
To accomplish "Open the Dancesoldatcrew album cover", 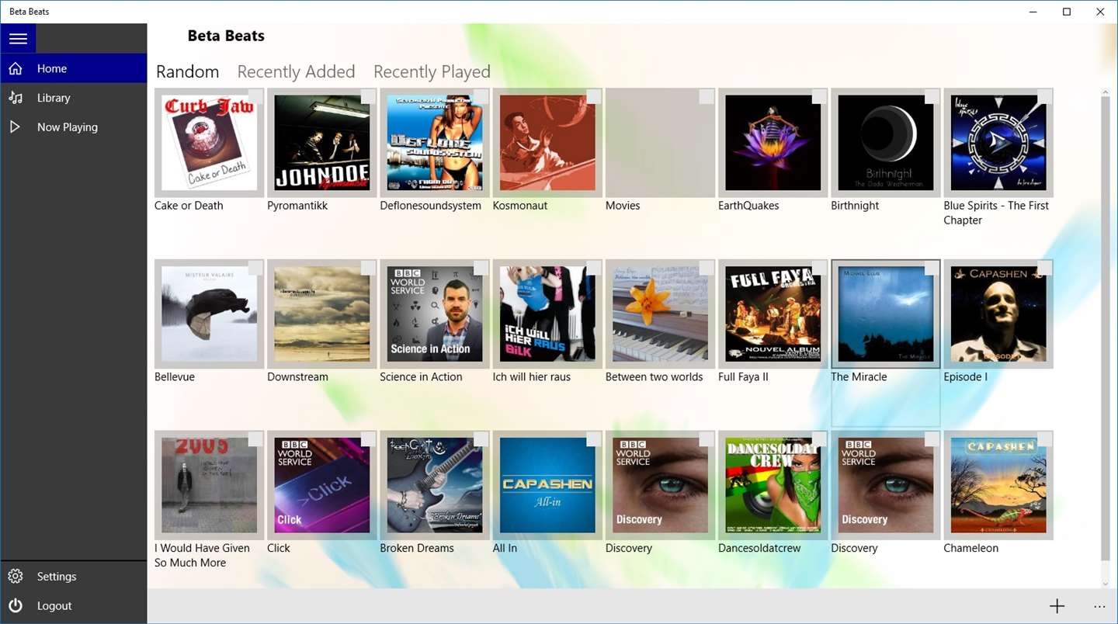I will pyautogui.click(x=773, y=486).
